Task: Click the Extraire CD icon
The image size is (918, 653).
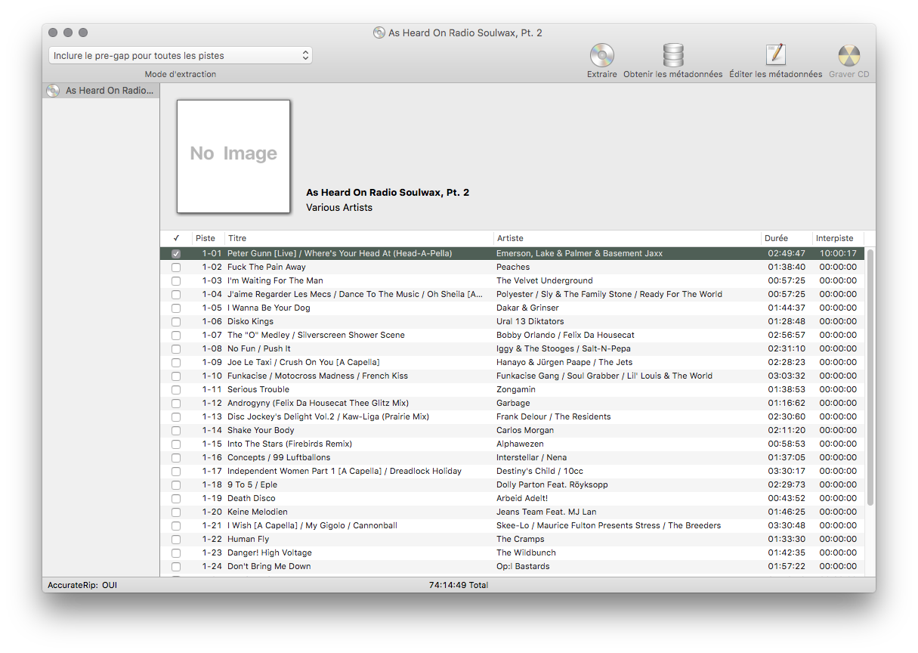Action: pos(602,55)
